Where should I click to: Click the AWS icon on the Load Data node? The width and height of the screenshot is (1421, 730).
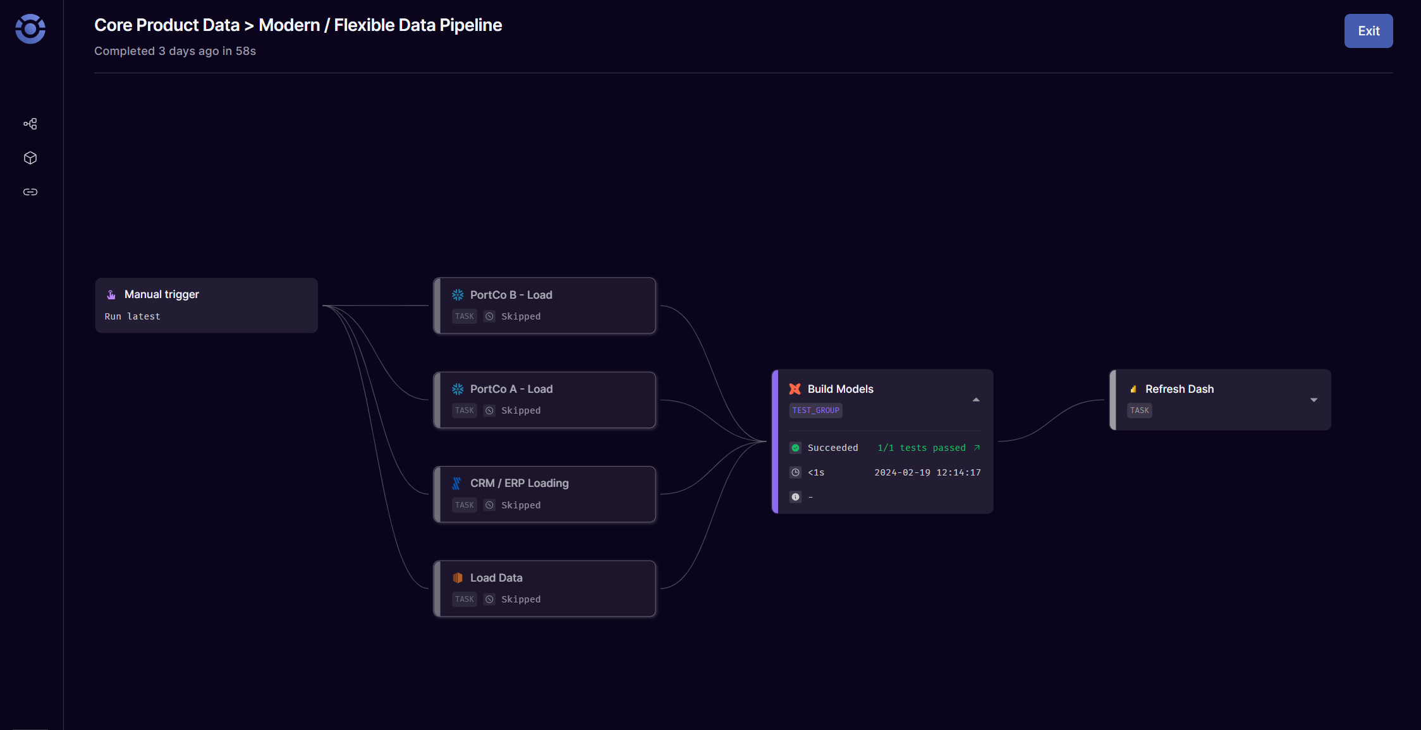click(x=457, y=577)
